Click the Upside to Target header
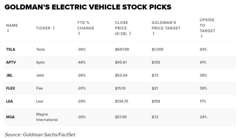The height and width of the screenshot is (138, 238). (207, 25)
